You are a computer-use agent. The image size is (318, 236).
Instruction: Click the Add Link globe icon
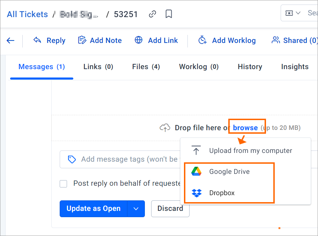coord(139,40)
